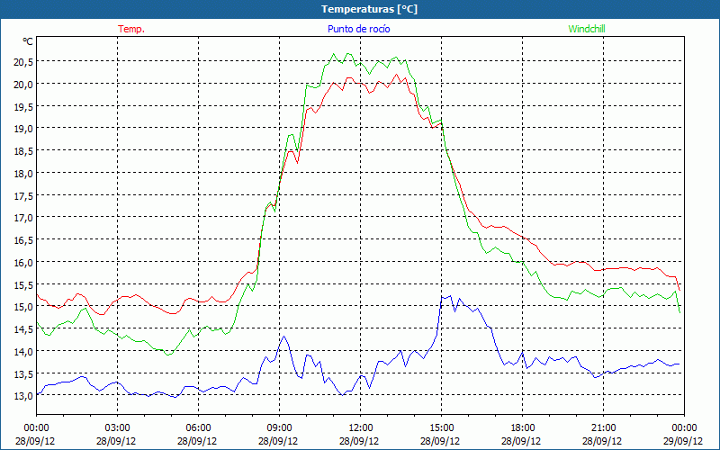720x450 pixels.
Task: Click the 16,0 y-axis value
Action: pyautogui.click(x=23, y=263)
